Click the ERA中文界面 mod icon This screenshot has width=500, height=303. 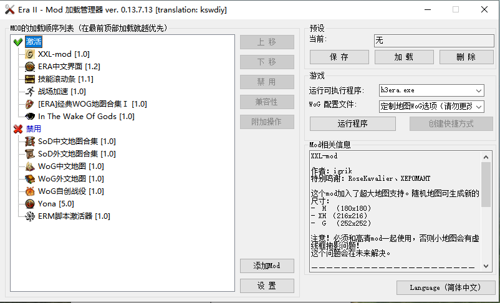(x=30, y=67)
